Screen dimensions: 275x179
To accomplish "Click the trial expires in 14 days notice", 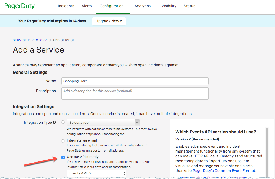I will point(53,21).
